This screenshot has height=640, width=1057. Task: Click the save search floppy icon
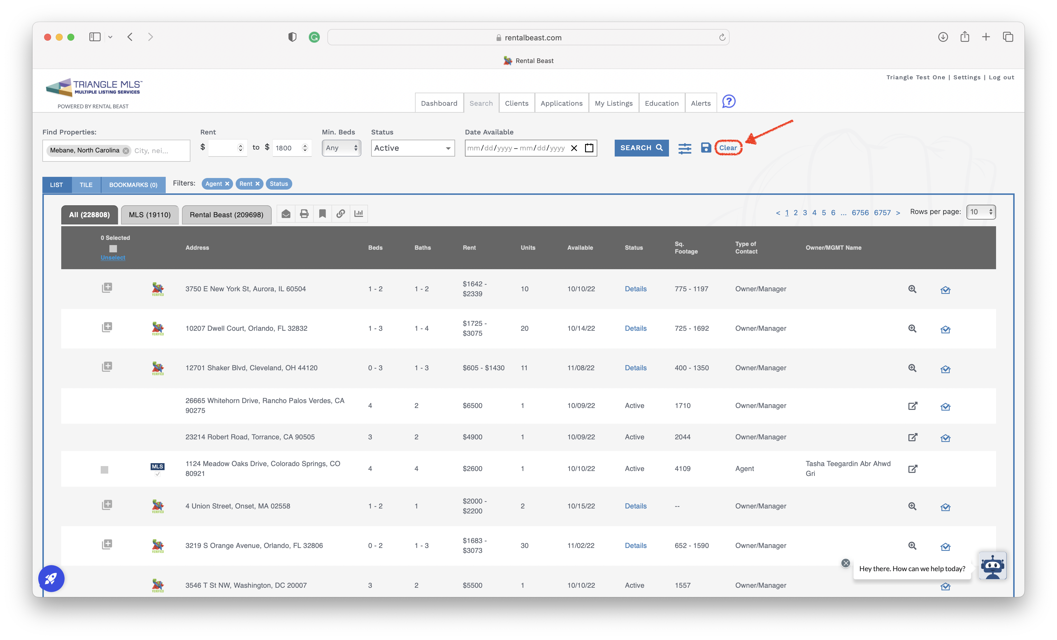pos(706,148)
